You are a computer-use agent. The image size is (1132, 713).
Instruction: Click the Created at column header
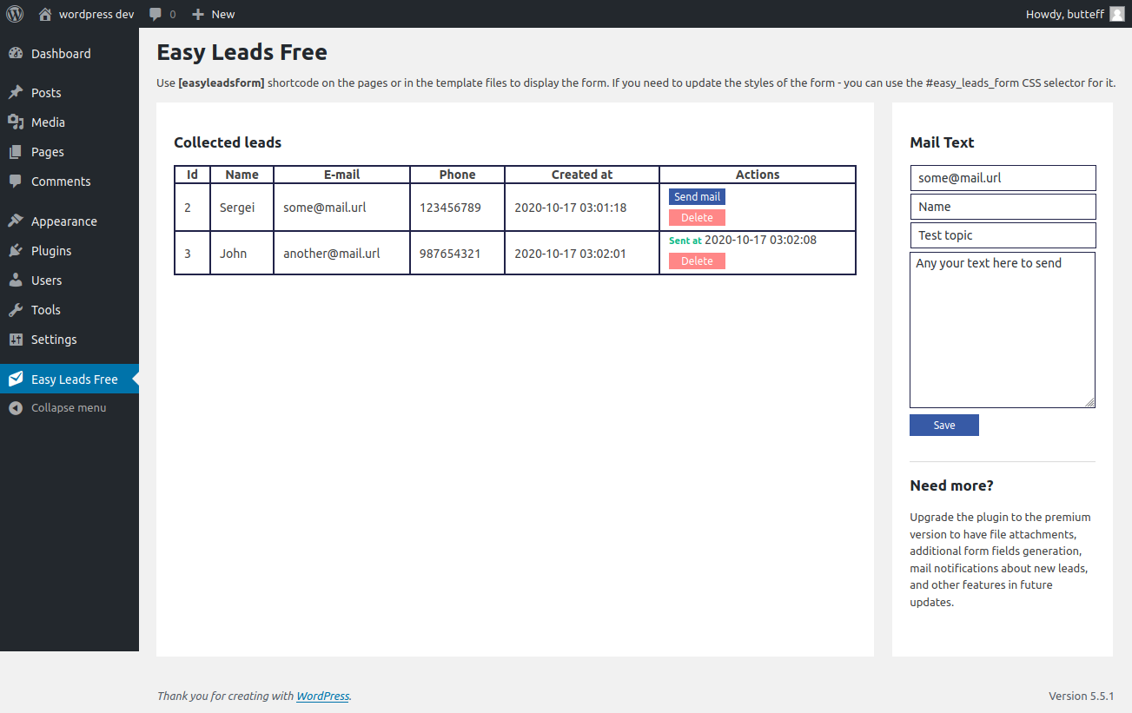[x=582, y=175]
